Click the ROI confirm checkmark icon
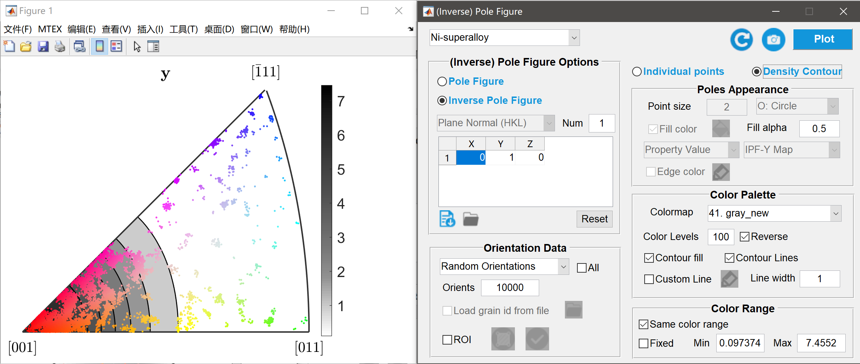The width and height of the screenshot is (860, 364). [537, 339]
